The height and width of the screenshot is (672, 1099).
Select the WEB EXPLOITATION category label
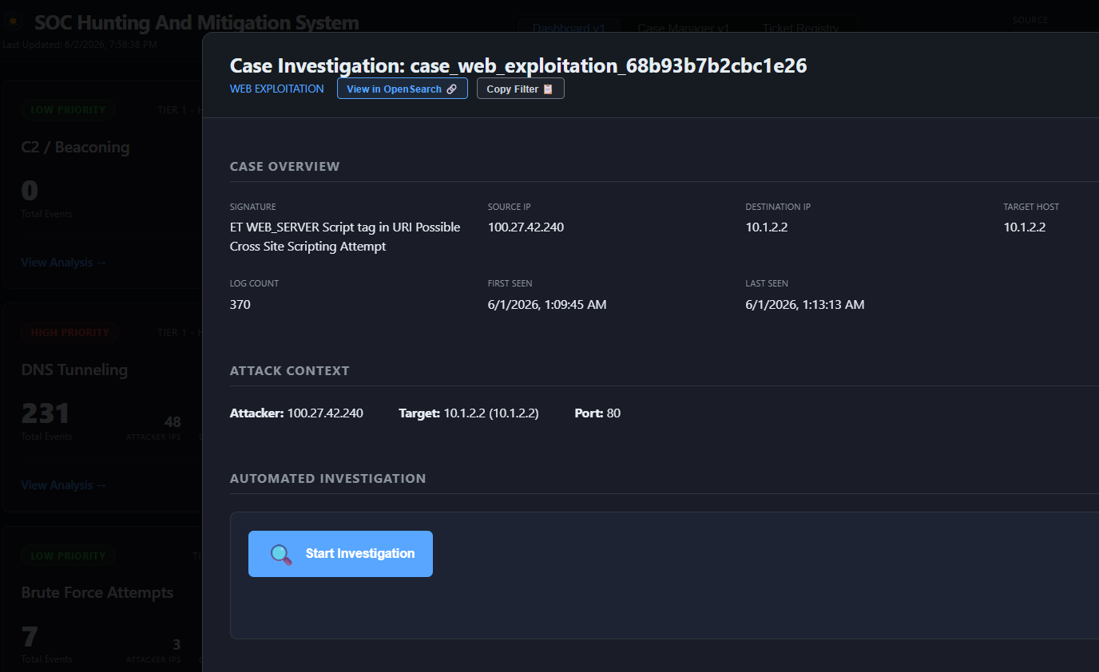tap(277, 89)
